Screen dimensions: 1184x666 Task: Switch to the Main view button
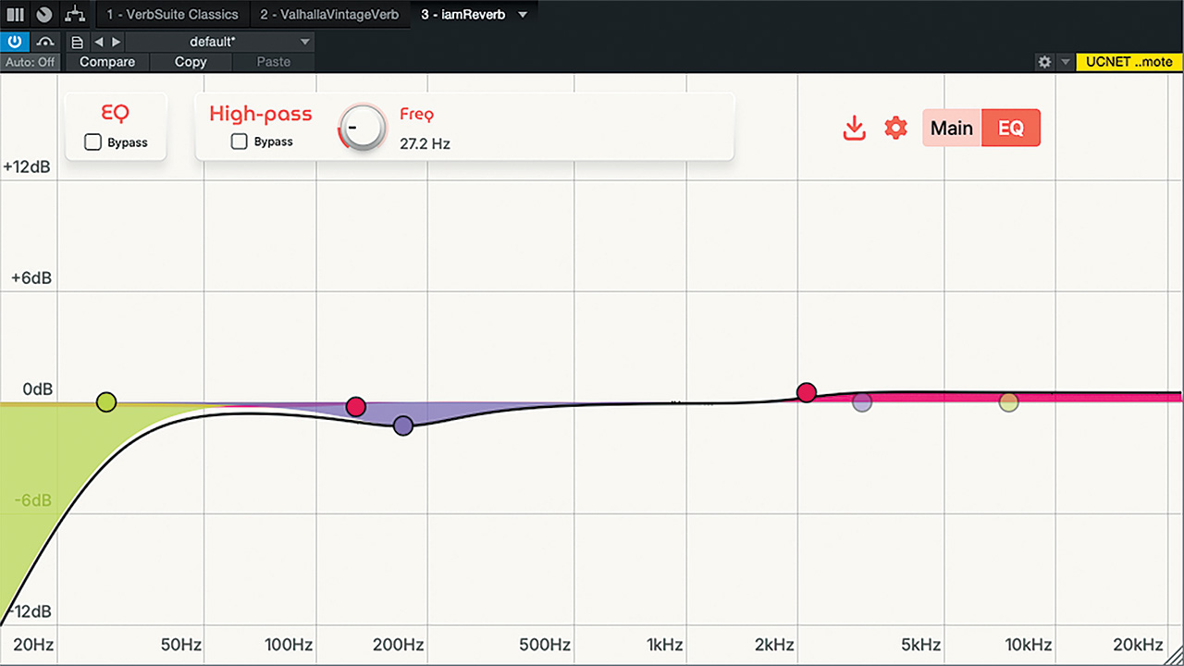tap(952, 128)
